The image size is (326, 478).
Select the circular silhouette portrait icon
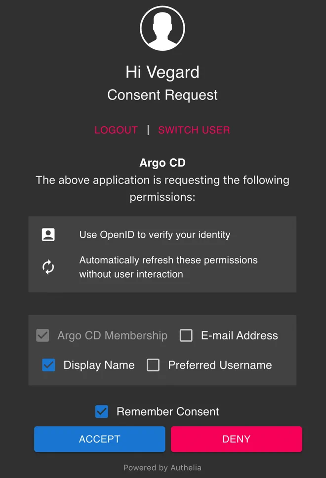point(163,28)
